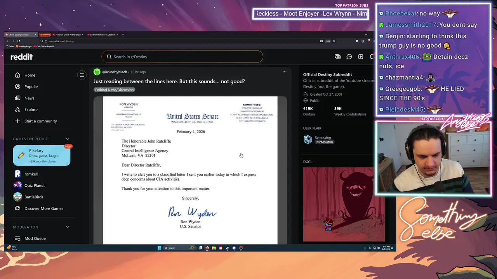Open File Explorer from the taskbar

pos(214,248)
